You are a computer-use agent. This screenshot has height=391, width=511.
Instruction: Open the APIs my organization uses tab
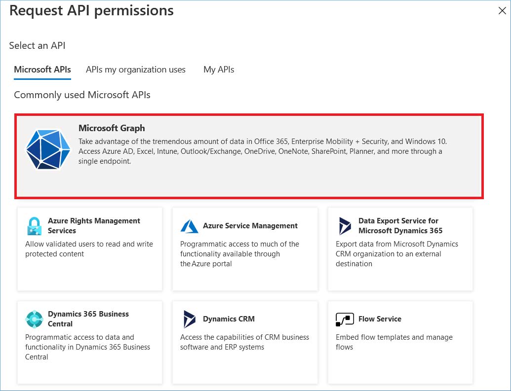pos(136,70)
